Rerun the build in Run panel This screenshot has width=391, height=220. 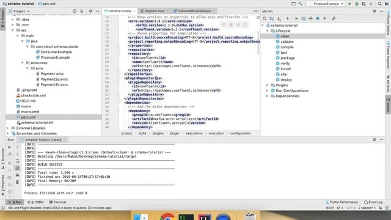click(x=10, y=147)
